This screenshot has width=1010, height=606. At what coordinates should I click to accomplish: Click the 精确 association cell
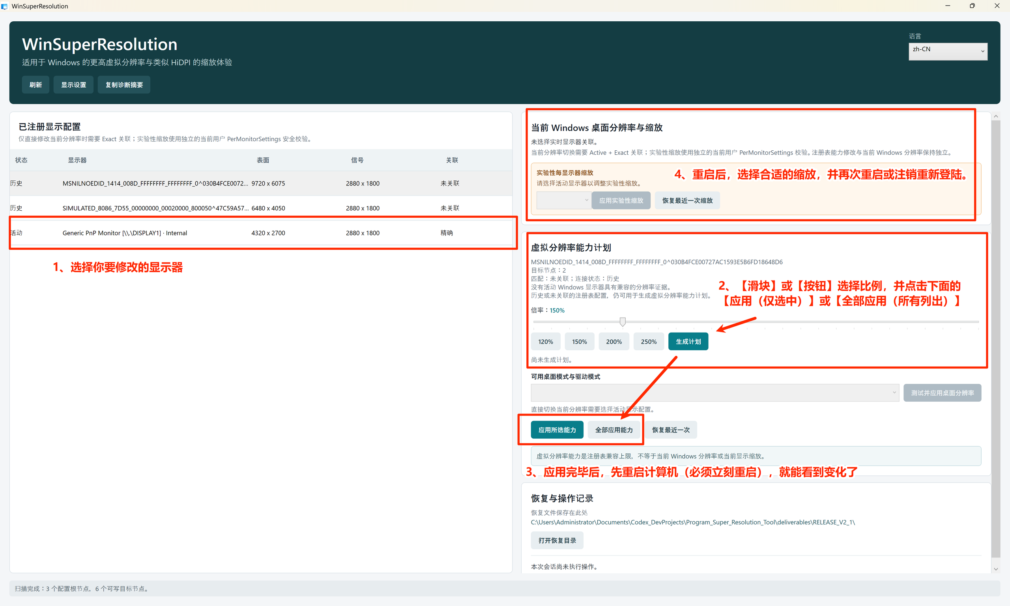(447, 233)
